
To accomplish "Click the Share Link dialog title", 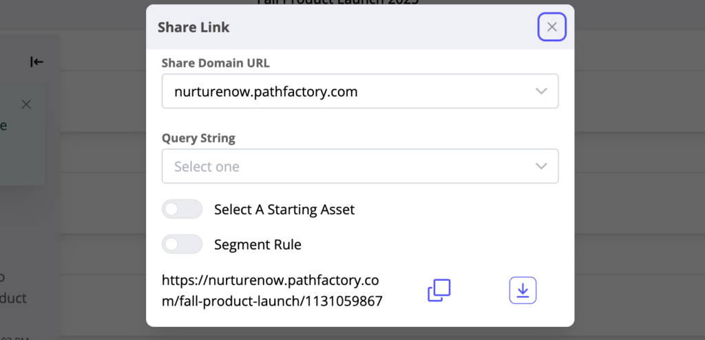I will (193, 28).
